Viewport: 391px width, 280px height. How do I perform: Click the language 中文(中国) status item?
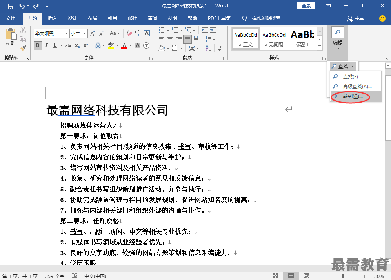click(x=95, y=276)
